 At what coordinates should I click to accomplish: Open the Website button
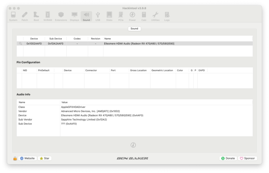click(28, 159)
